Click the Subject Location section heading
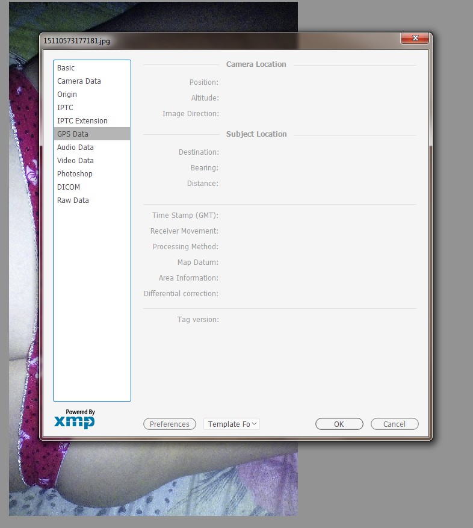Viewport: 473px width, 528px height. coord(256,134)
